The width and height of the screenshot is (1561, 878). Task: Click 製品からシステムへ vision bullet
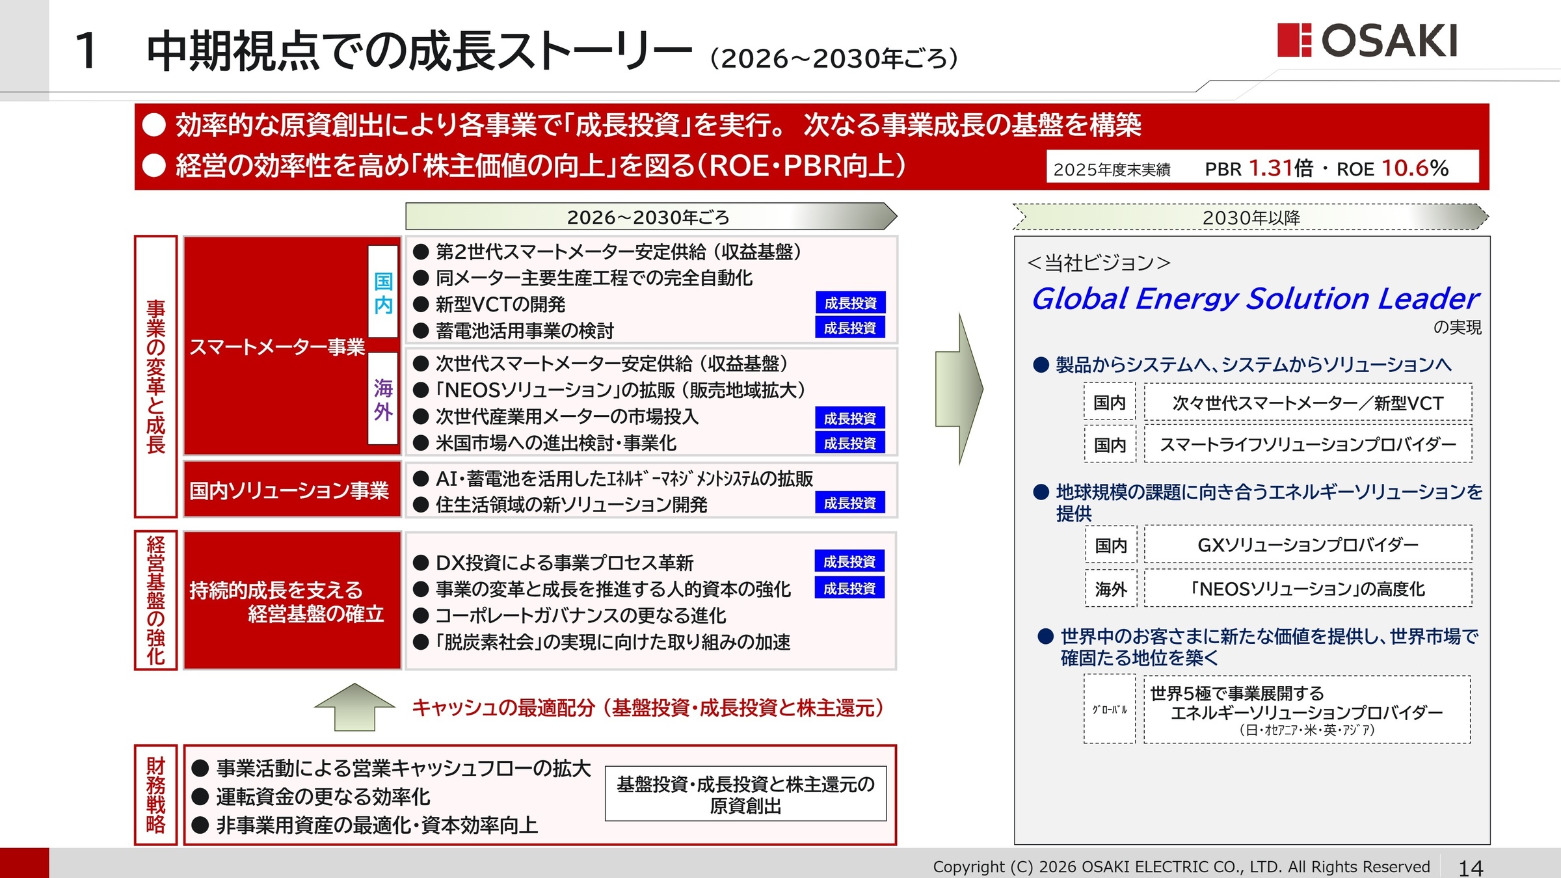point(1253,365)
